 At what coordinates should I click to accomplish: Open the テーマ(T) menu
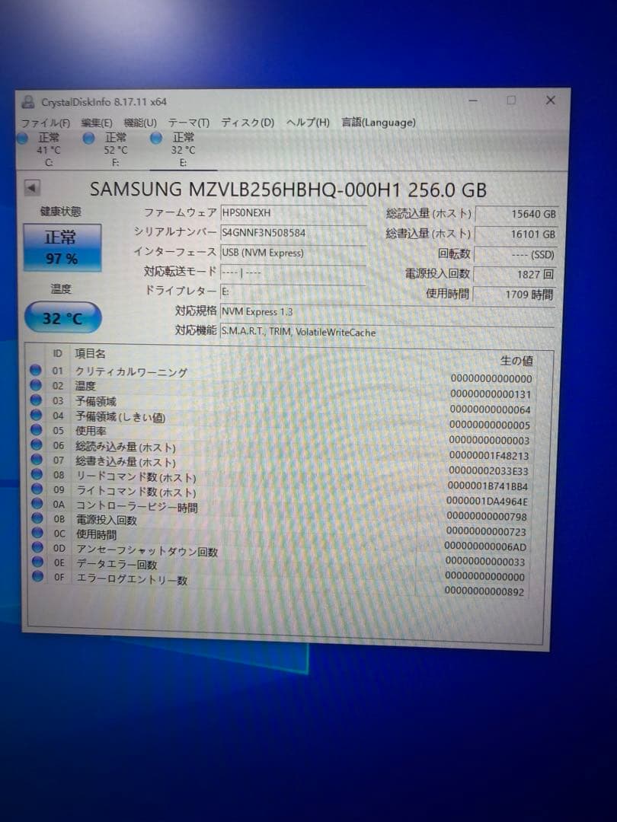coord(188,123)
